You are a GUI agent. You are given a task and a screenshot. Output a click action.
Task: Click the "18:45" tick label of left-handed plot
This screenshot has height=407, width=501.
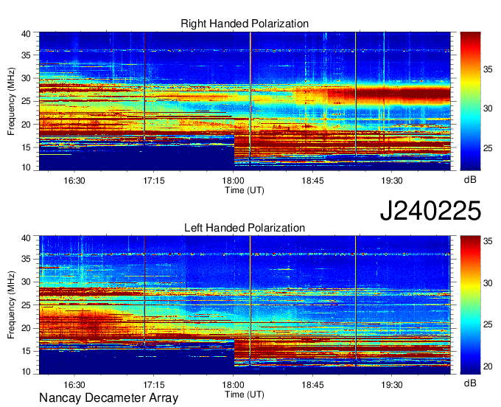(x=313, y=385)
